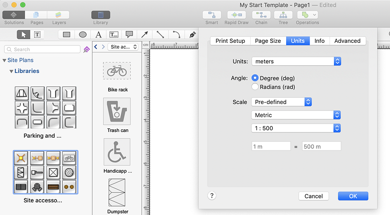Select the arc drawing tool
Viewport: 390px width, 215px height.
(176, 35)
